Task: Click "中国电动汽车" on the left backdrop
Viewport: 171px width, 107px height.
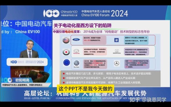Action: [33, 24]
